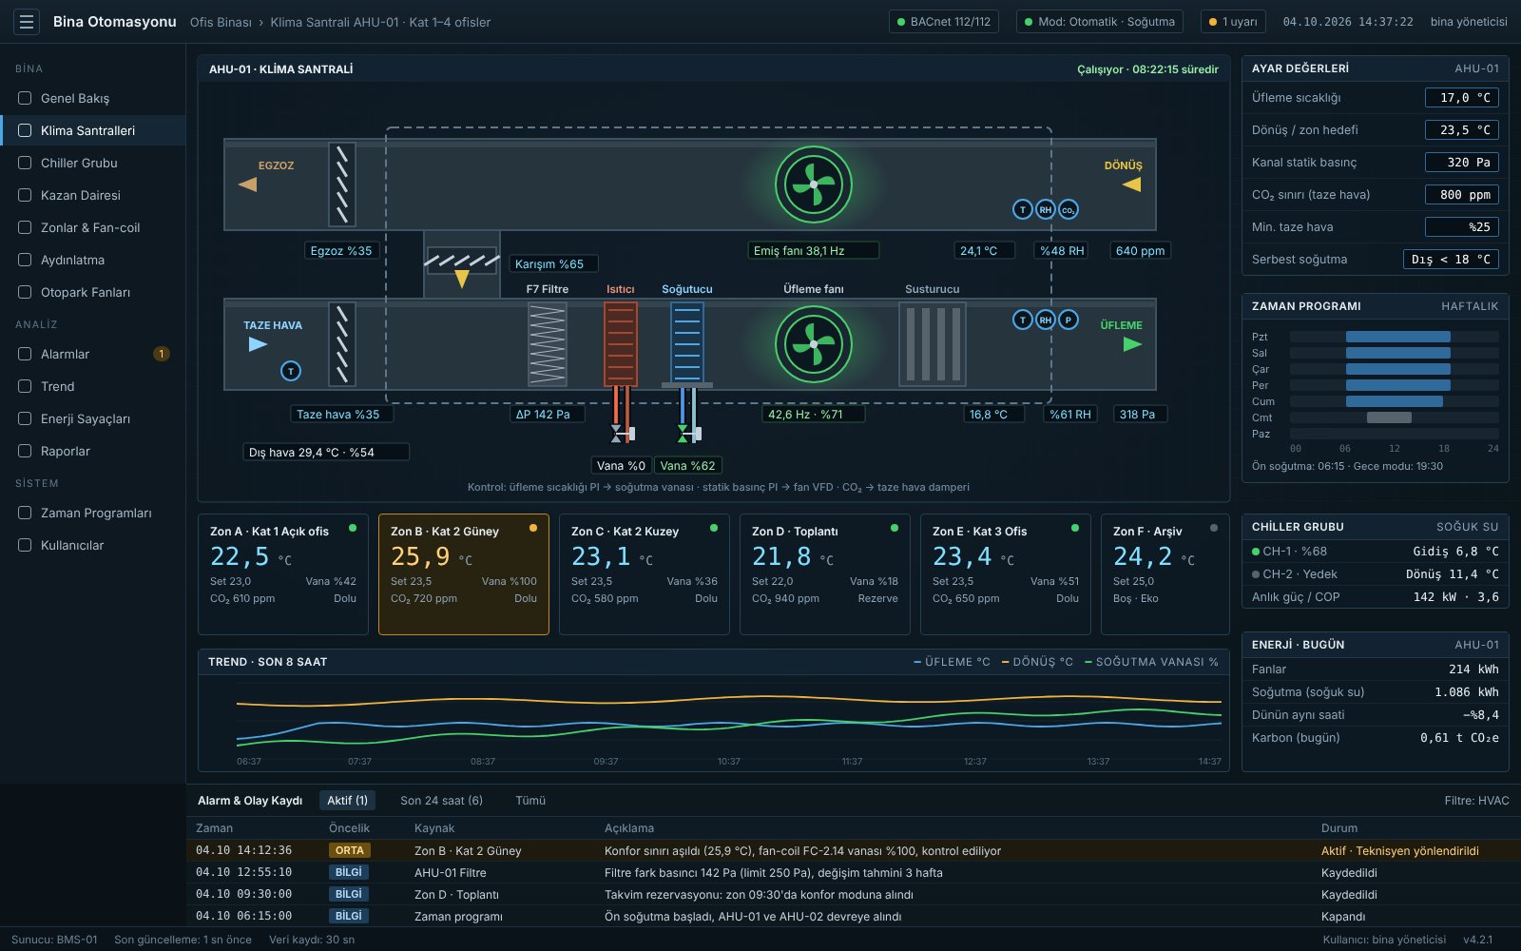The width and height of the screenshot is (1521, 951).
Task: Edit CO₂ sınırı 800 ppm field
Action: (x=1462, y=195)
